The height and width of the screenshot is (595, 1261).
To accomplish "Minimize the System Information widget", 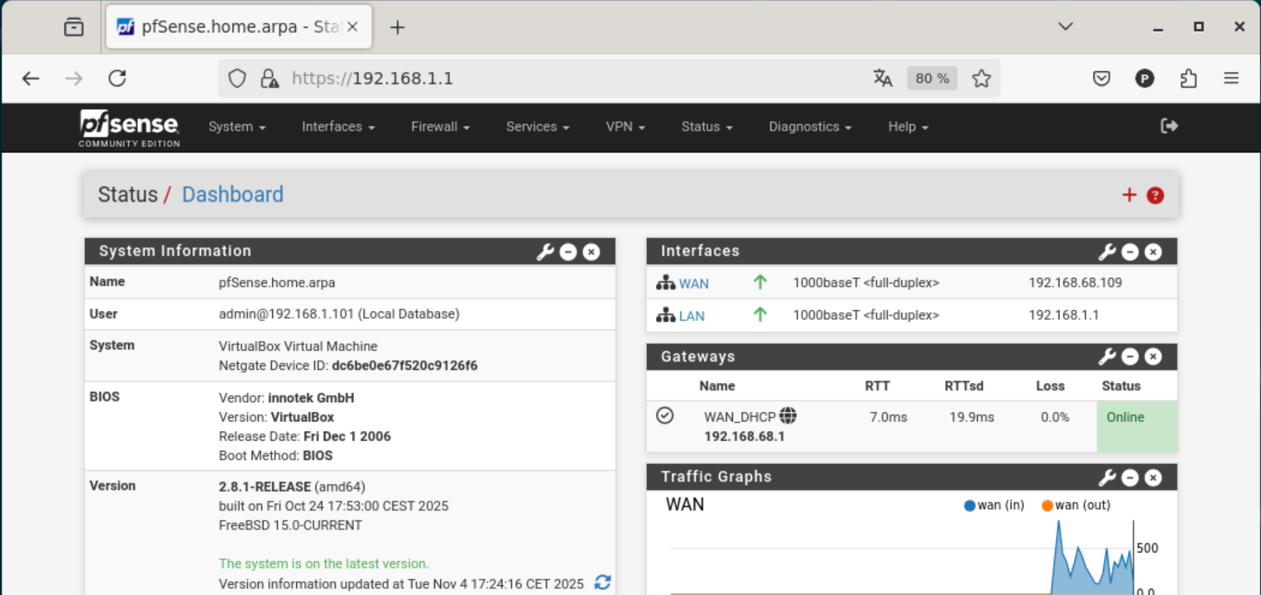I will pos(568,252).
